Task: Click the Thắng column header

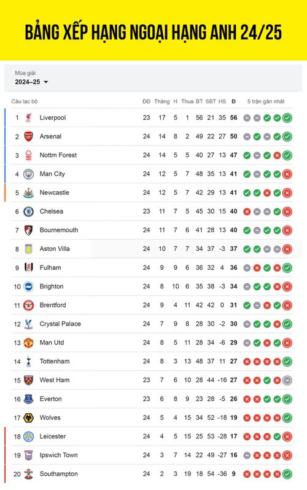Action: (162, 101)
